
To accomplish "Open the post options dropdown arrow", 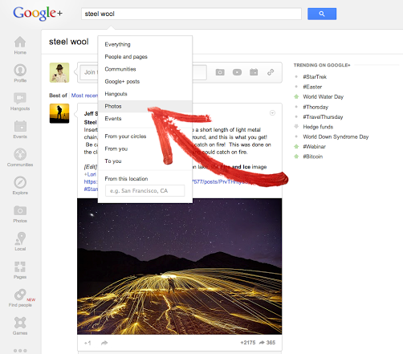I will [272, 113].
